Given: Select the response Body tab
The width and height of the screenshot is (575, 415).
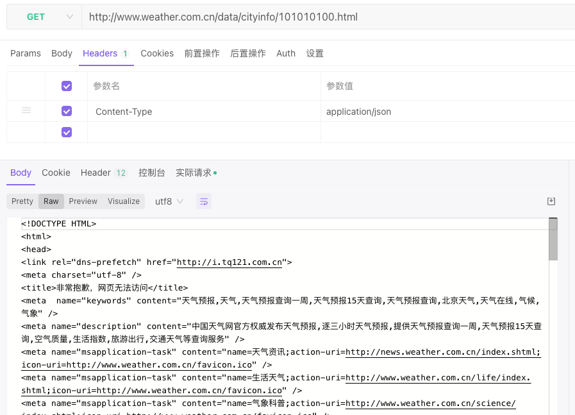Looking at the screenshot, I should pos(21,173).
